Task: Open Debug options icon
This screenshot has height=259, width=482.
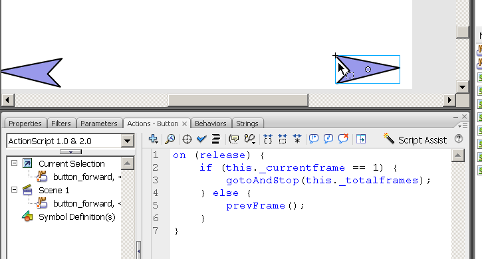Action: point(250,139)
